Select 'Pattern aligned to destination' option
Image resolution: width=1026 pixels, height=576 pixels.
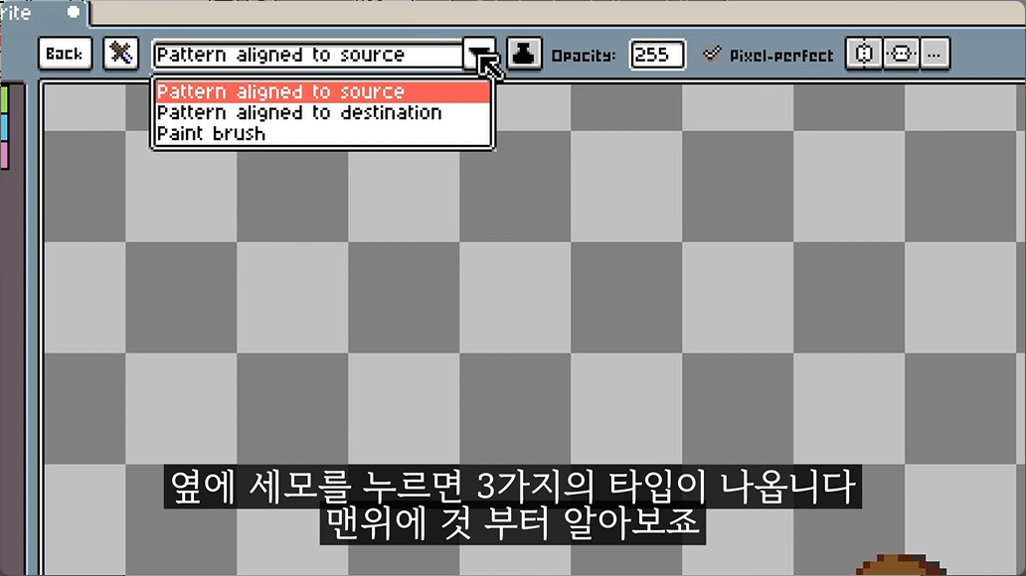click(322, 112)
